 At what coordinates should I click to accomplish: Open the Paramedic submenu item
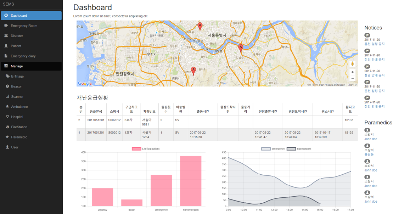[x=31, y=137]
